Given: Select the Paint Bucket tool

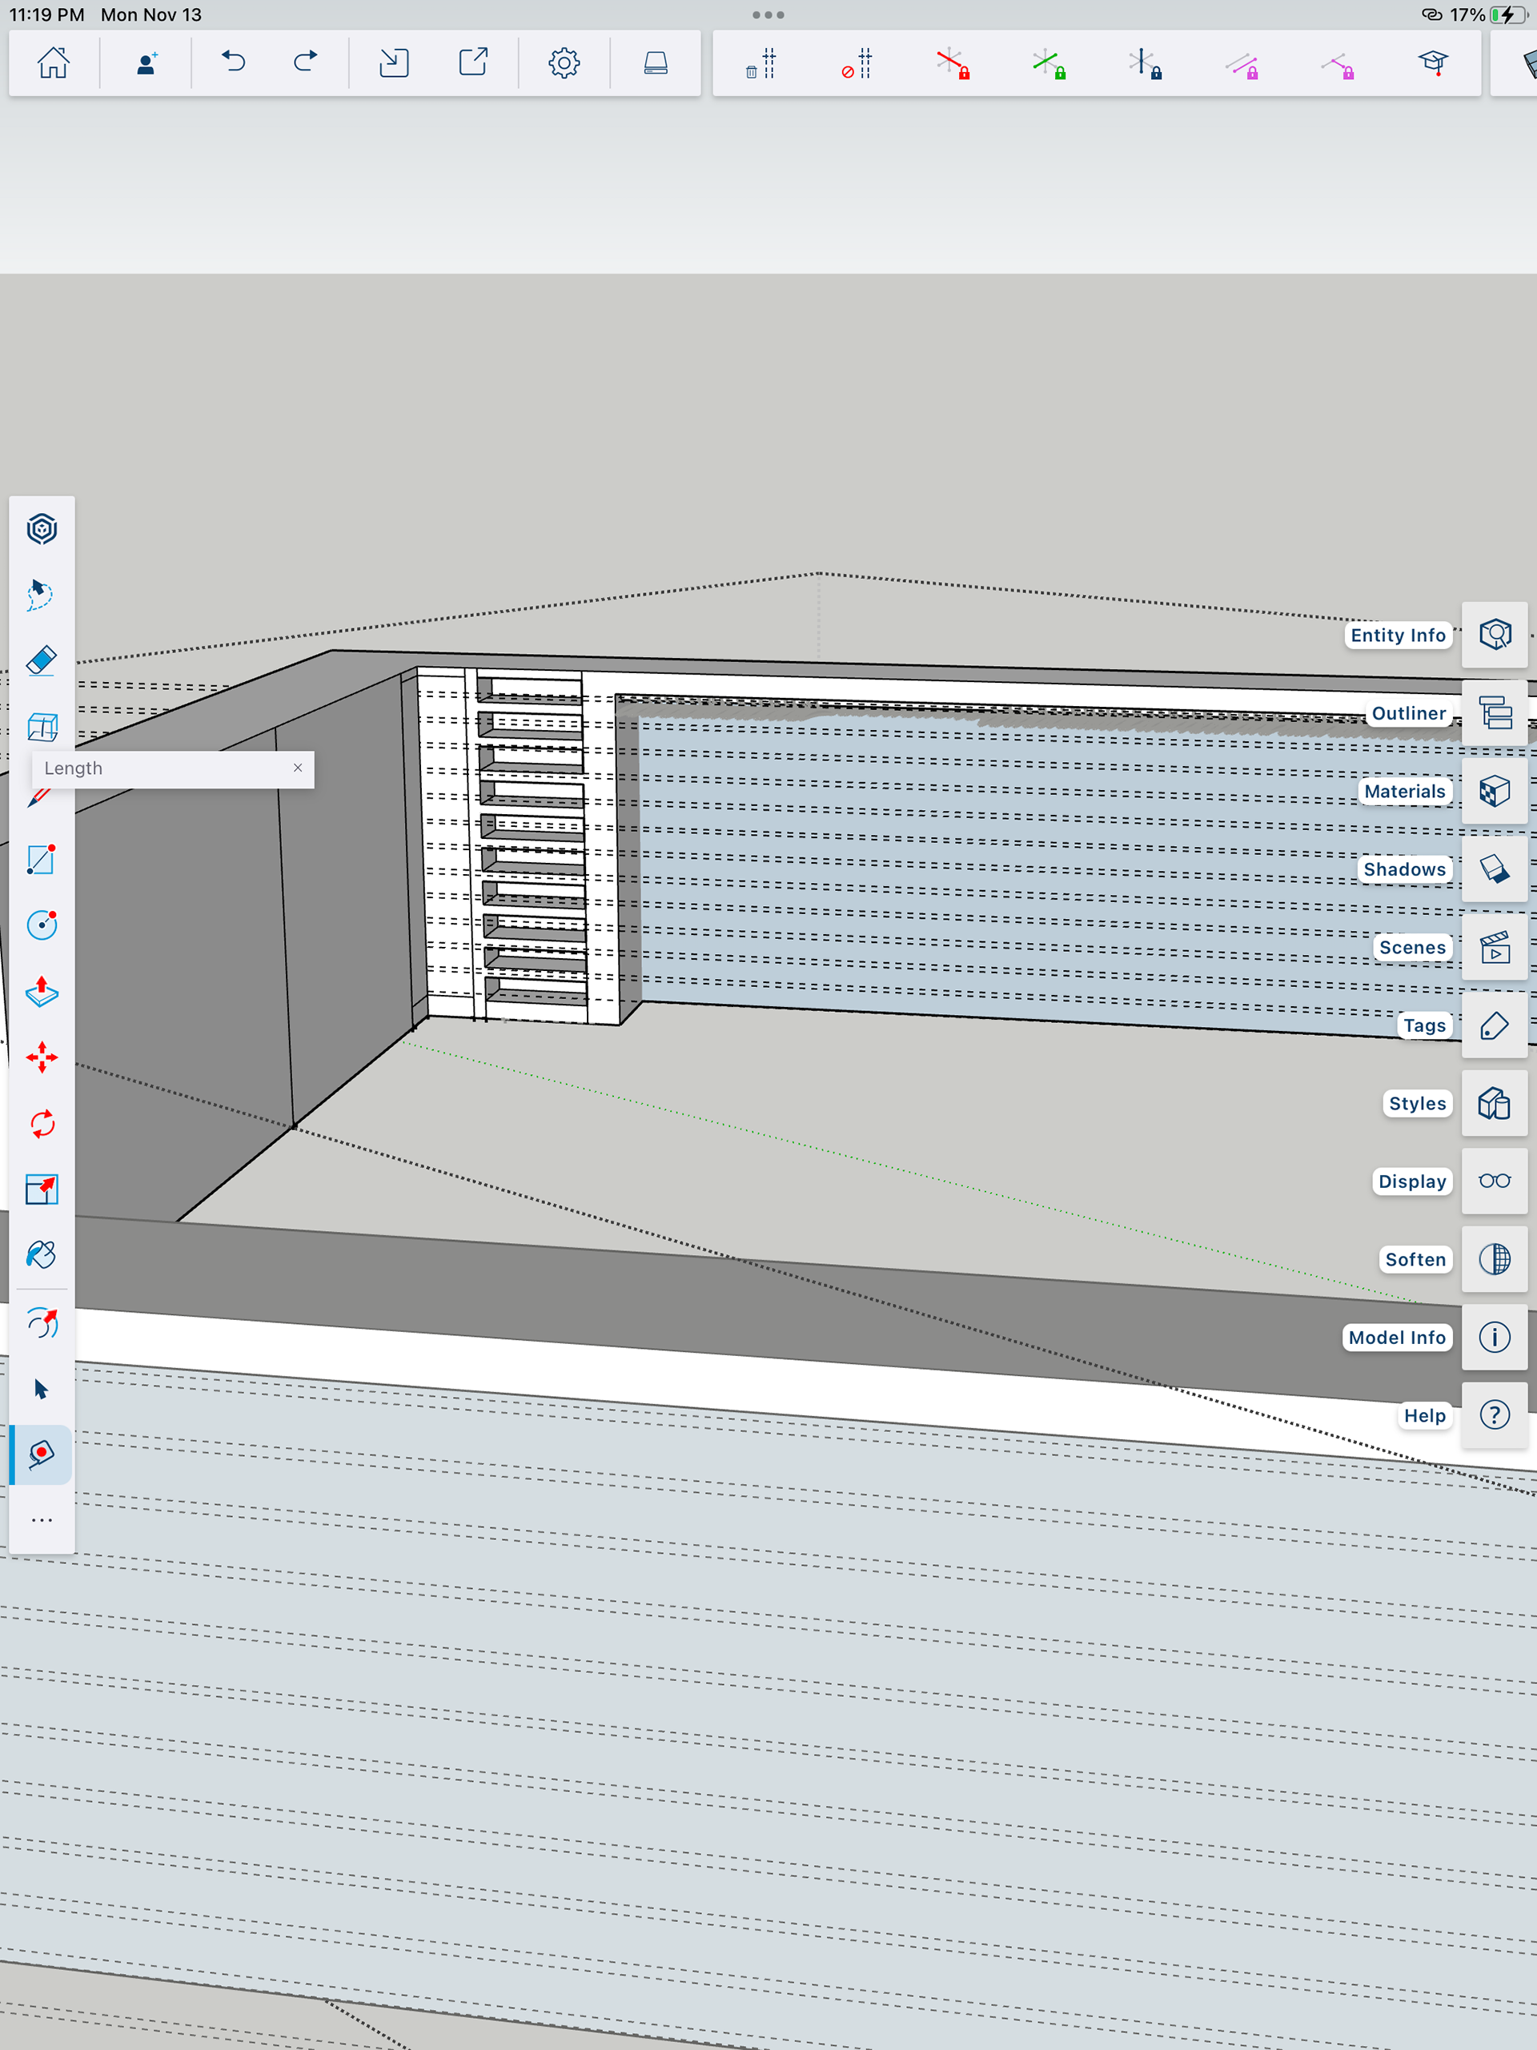Looking at the screenshot, I should [x=42, y=1255].
